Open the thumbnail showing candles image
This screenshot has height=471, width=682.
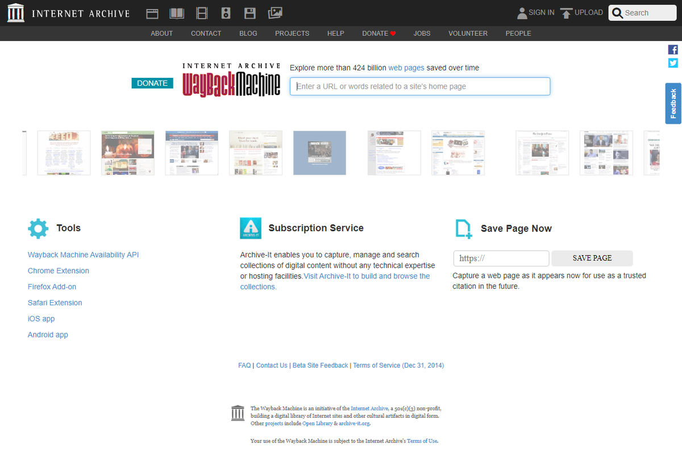pos(128,153)
